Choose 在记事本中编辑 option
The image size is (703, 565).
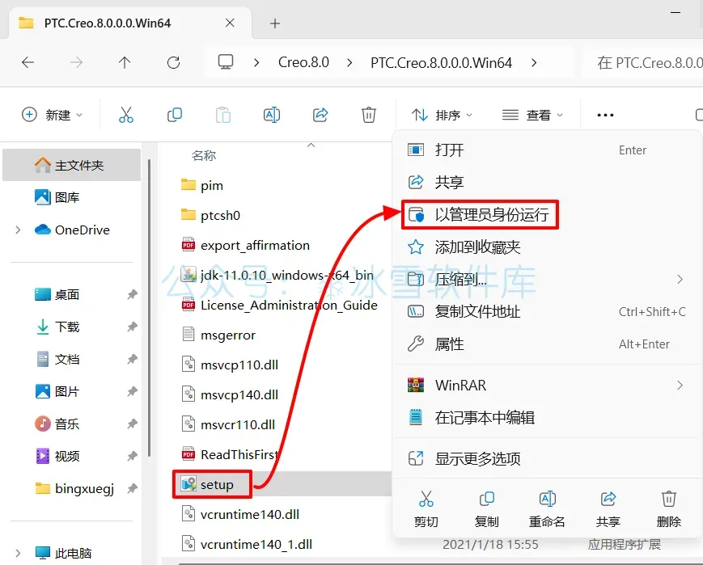pos(547,418)
